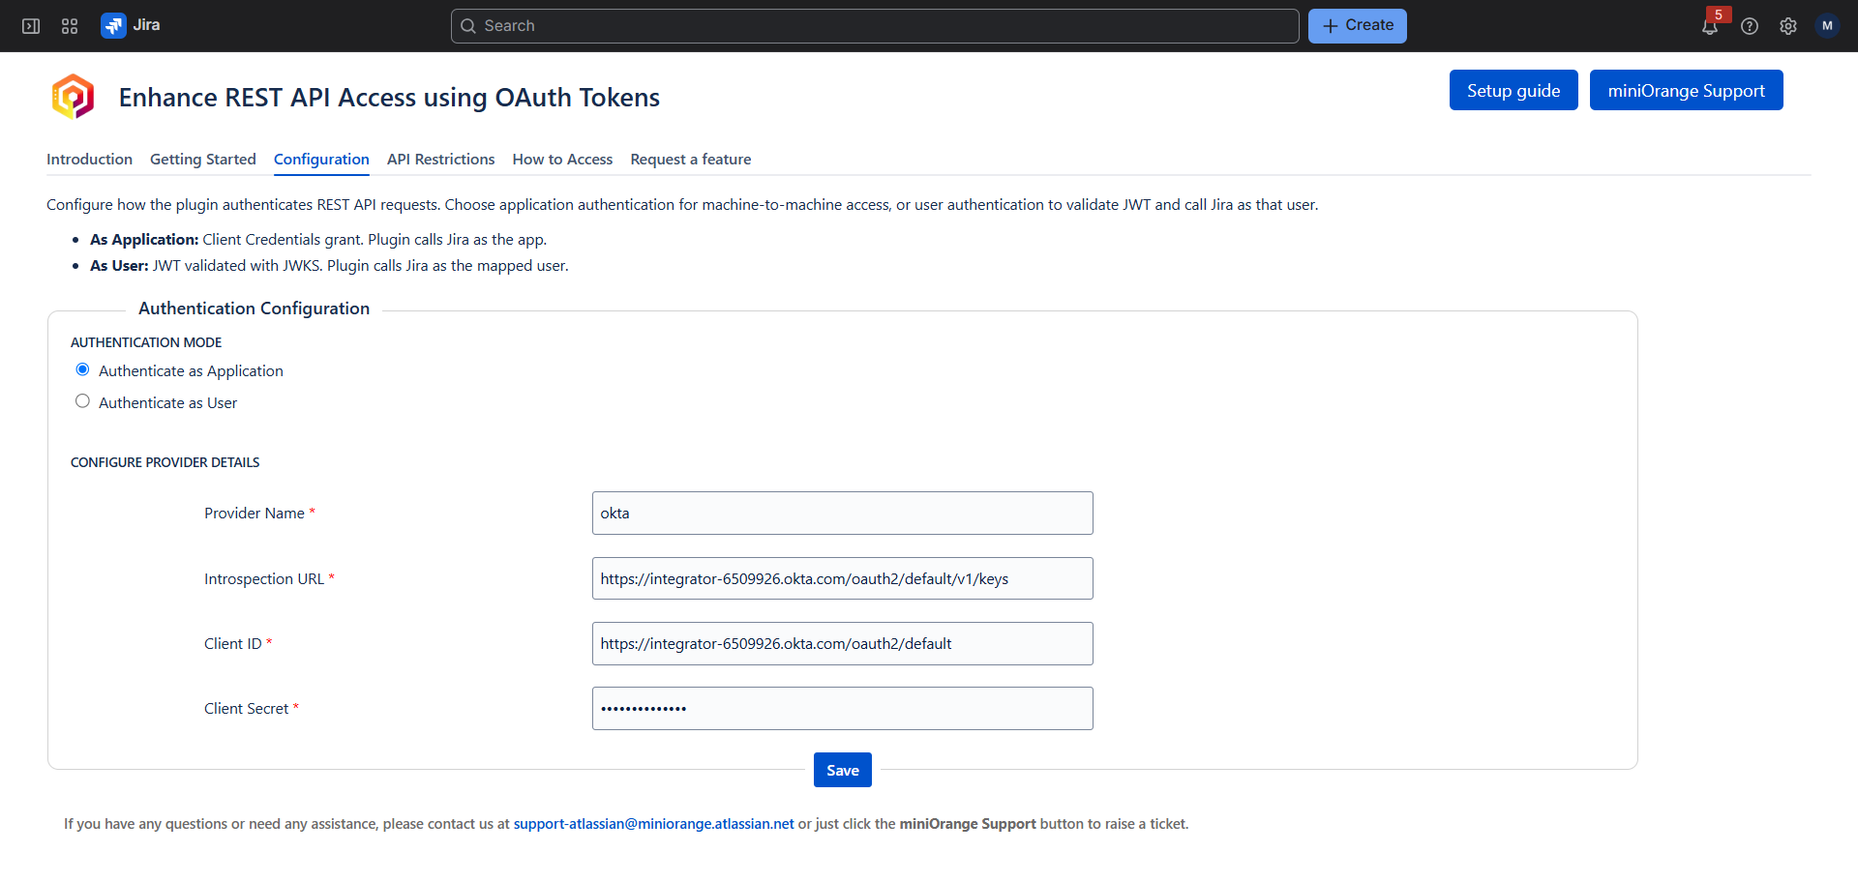
Task: Open Jira settings gear icon
Action: point(1788,26)
